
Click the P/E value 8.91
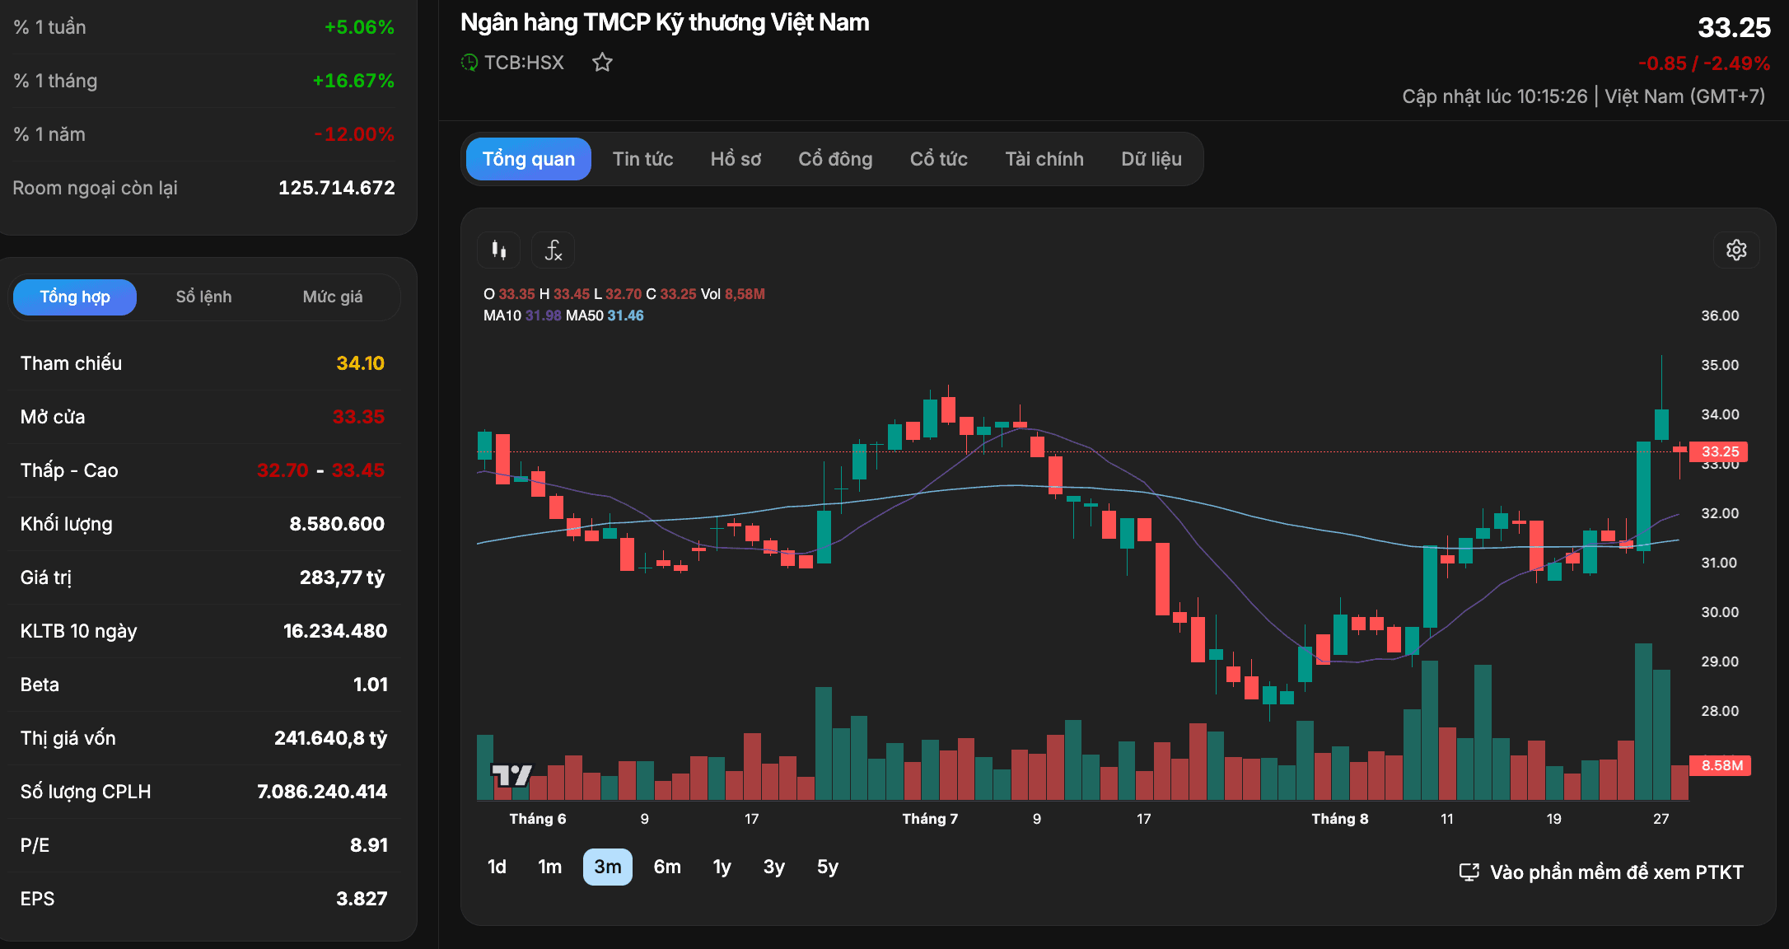click(x=368, y=845)
